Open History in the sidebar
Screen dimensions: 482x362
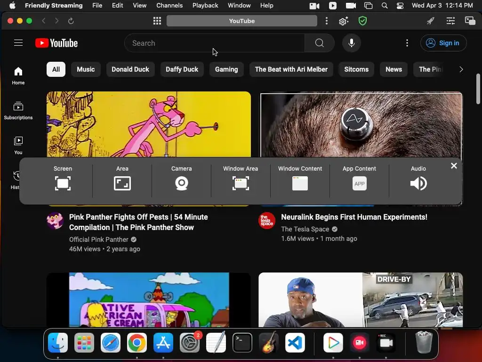(x=16, y=180)
